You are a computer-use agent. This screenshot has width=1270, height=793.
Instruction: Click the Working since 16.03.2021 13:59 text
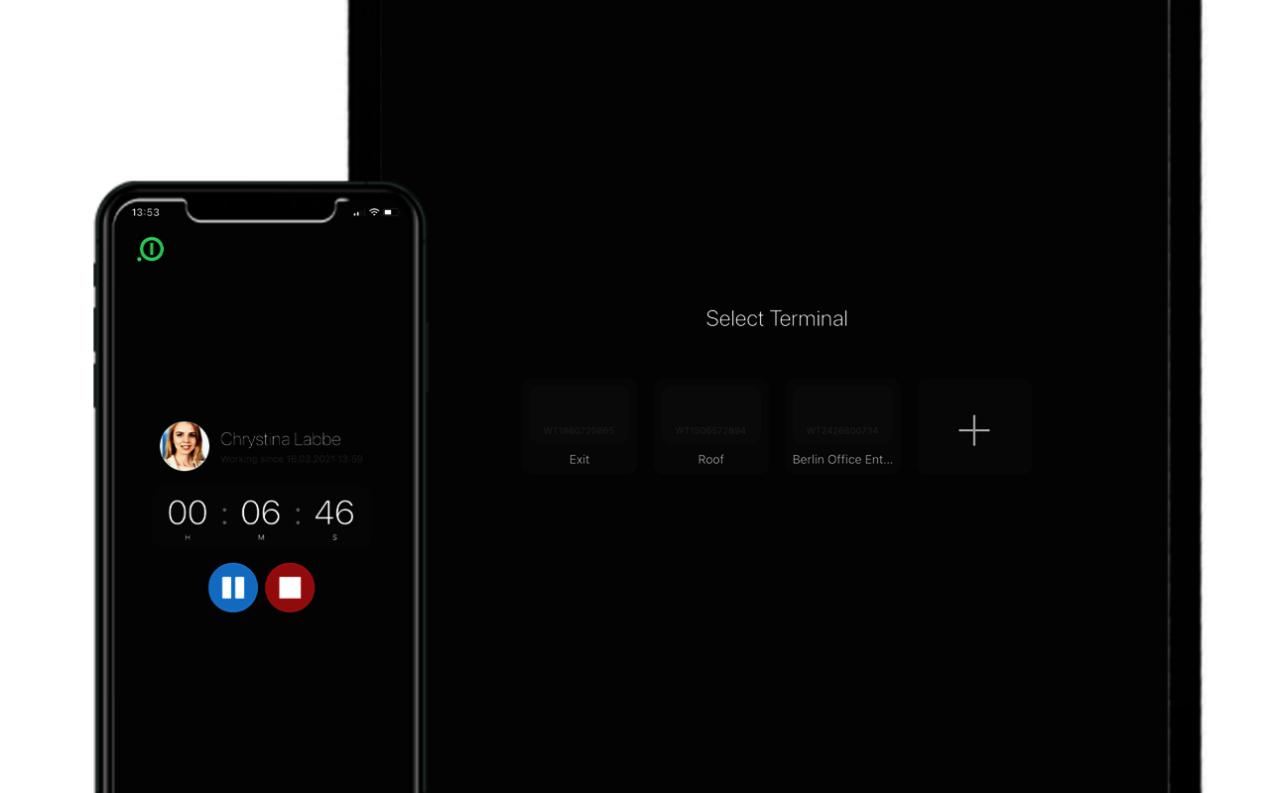(292, 460)
